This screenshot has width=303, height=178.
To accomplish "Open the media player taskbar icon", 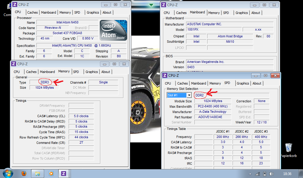I will (51, 174).
